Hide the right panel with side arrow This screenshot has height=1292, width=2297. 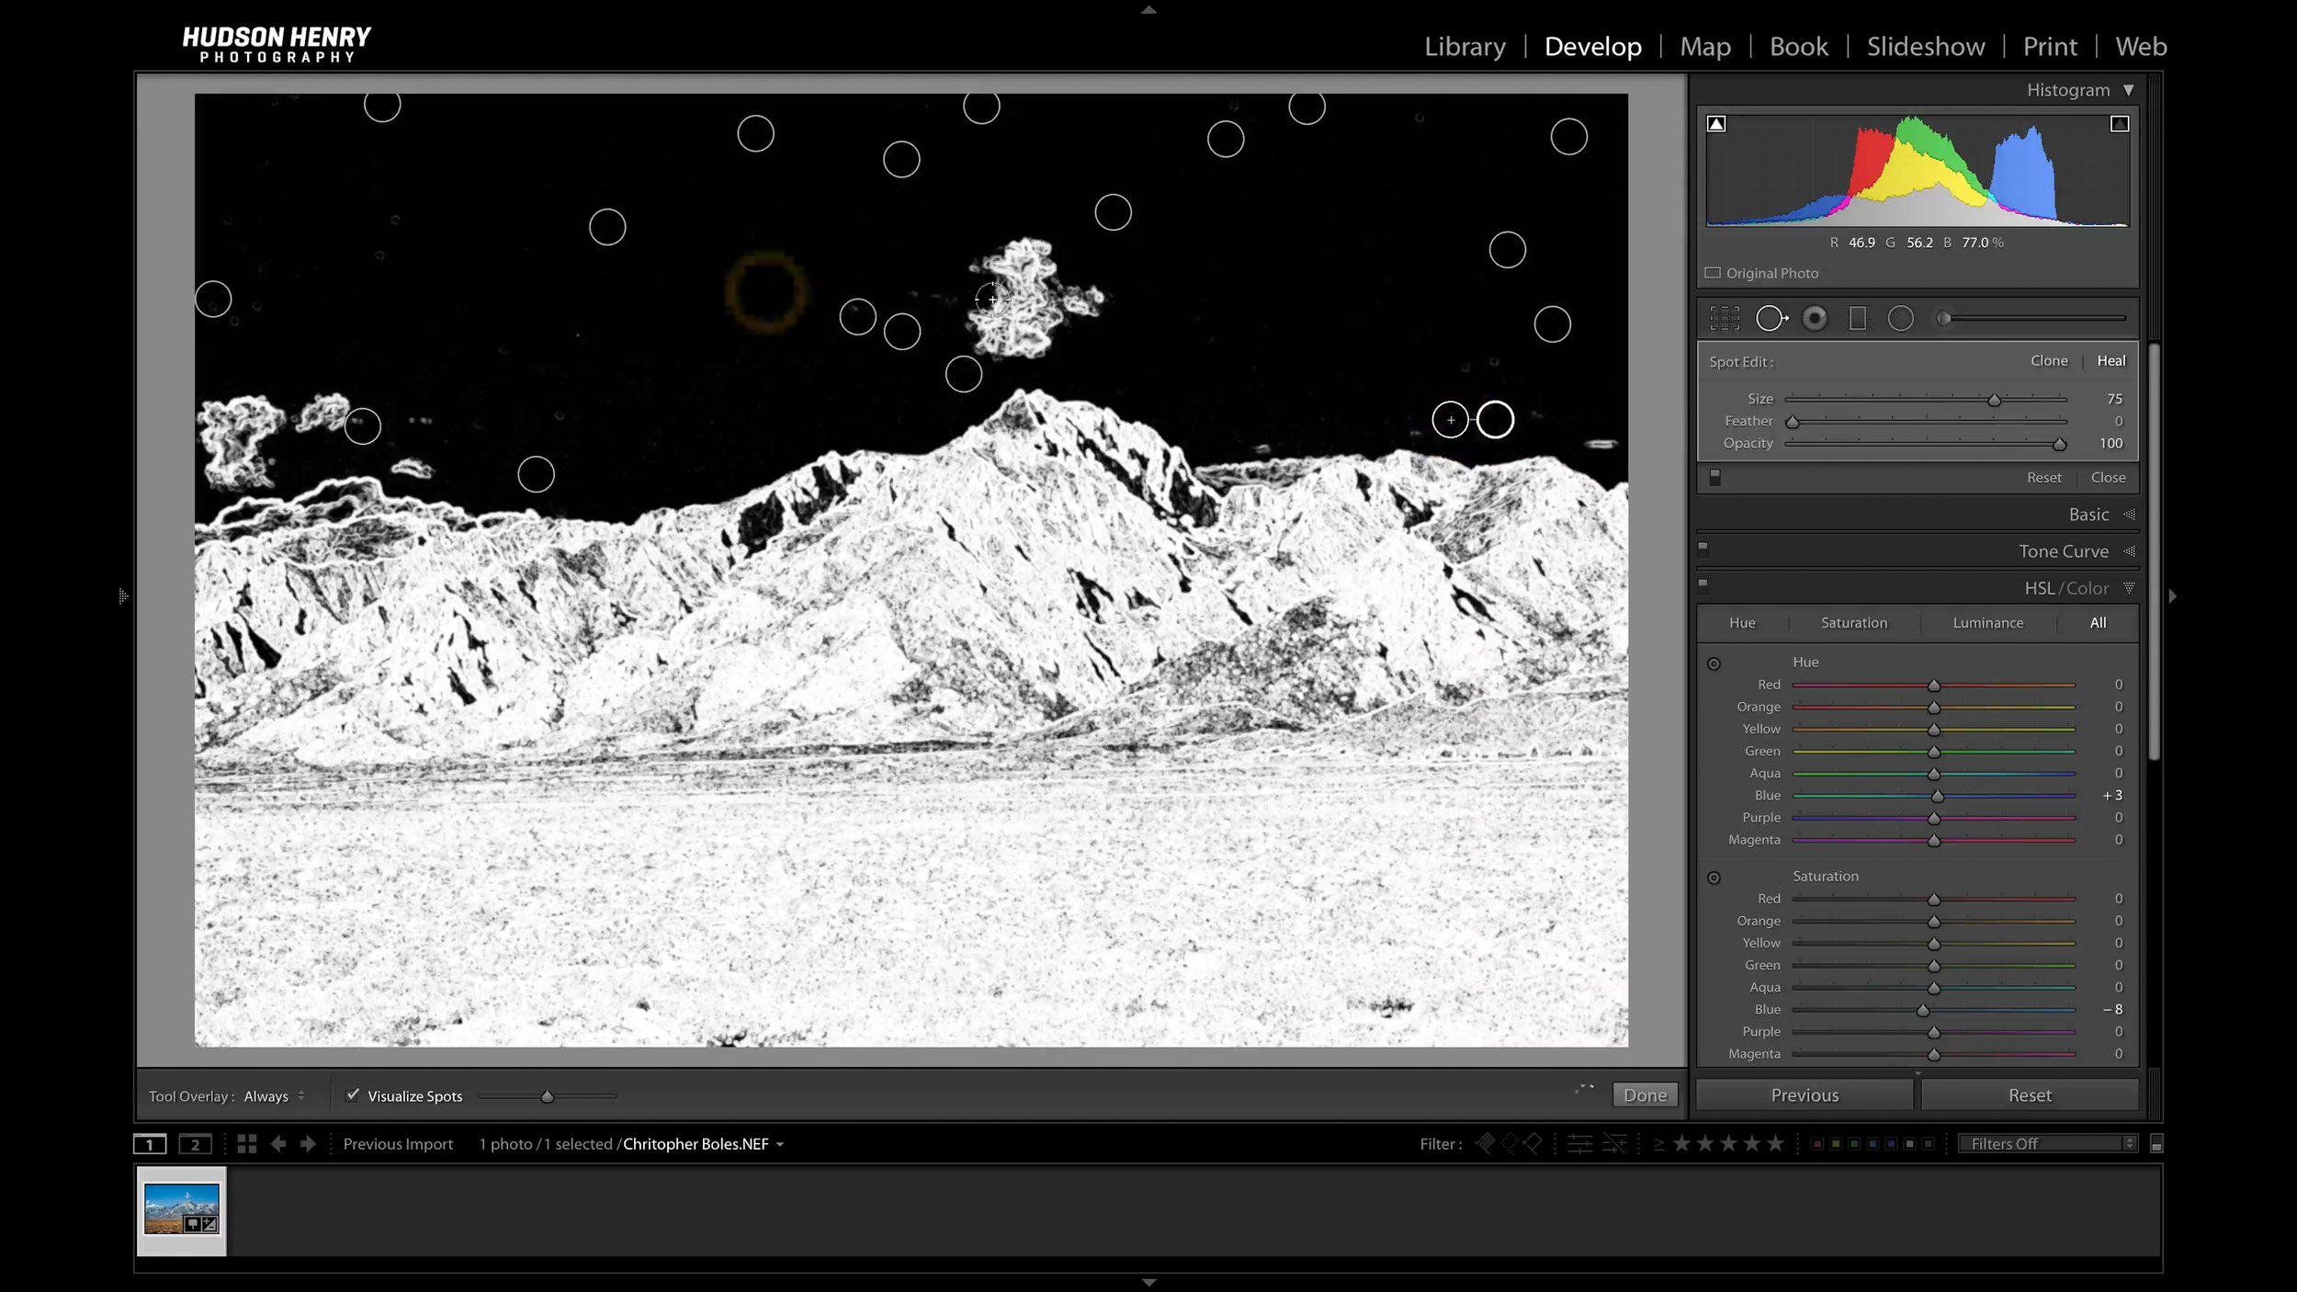pyautogui.click(x=2172, y=596)
